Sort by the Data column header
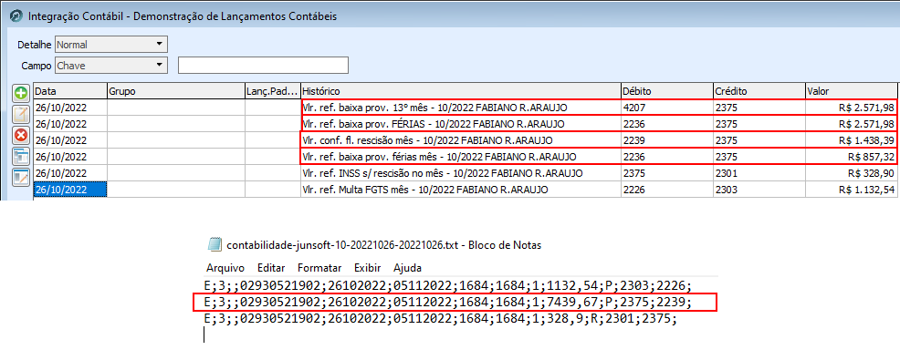This screenshot has width=900, height=350. (70, 91)
